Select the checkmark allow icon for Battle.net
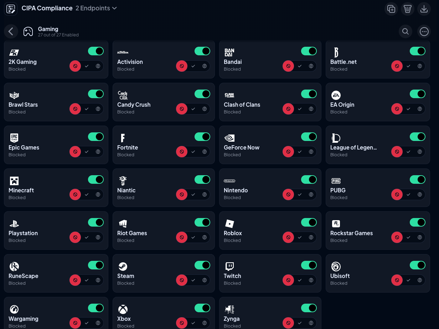Viewport: 439px width, 329px height. pyautogui.click(x=408, y=66)
